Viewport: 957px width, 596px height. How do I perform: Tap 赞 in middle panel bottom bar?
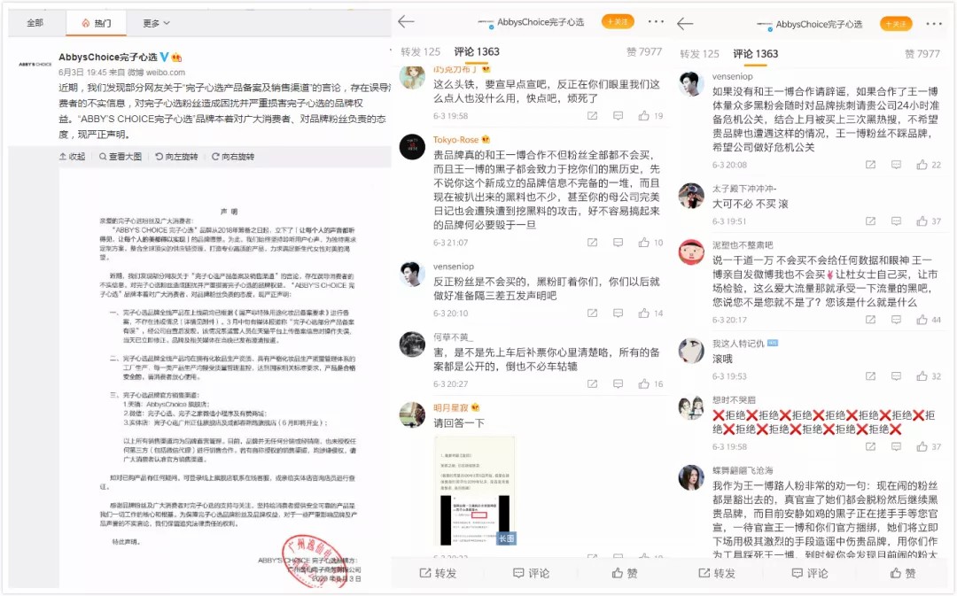pos(625,574)
